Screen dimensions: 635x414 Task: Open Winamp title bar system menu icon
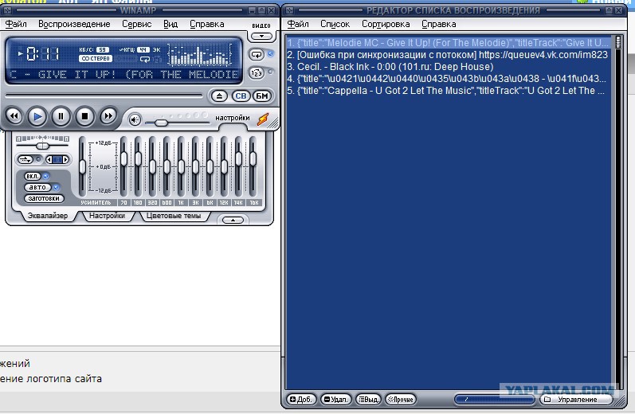coord(7,10)
